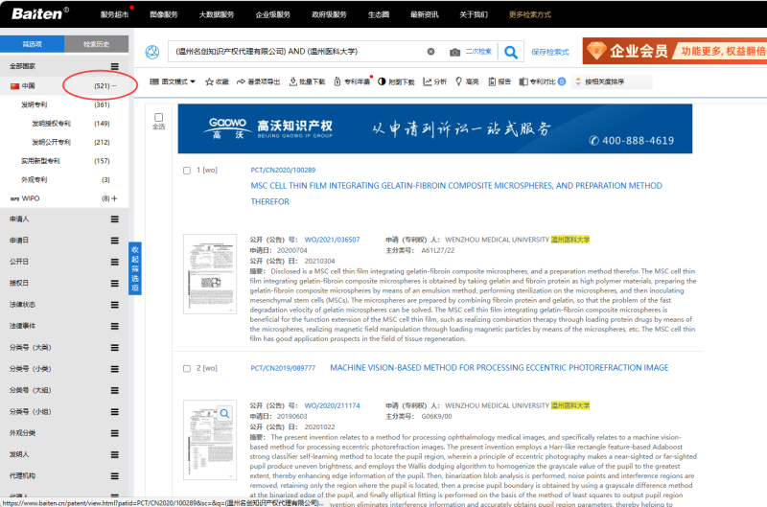The width and height of the screenshot is (767, 507).
Task: Open publication number WO/2020/211174
Action: 332,405
